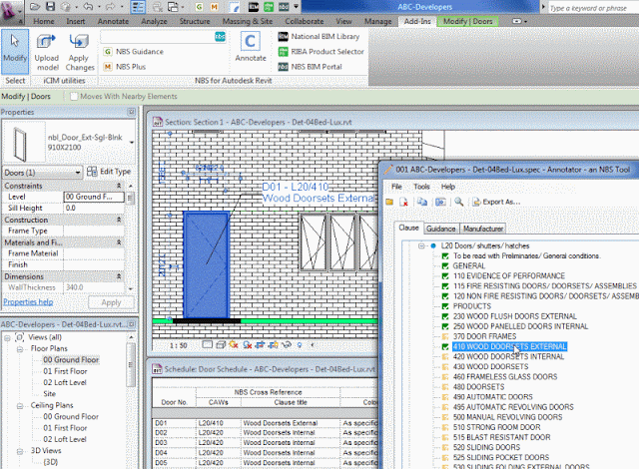This screenshot has width=639, height=469.
Task: Toggle checkbox for 110 EVIDENCE OF PERFORMANCE
Action: 445,276
